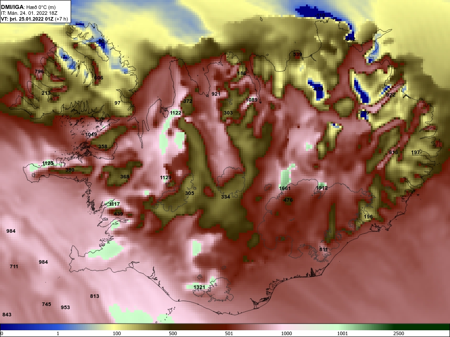Click the map value 811
Image resolution: width=450 pixels, height=337 pixels.
(x=324, y=249)
